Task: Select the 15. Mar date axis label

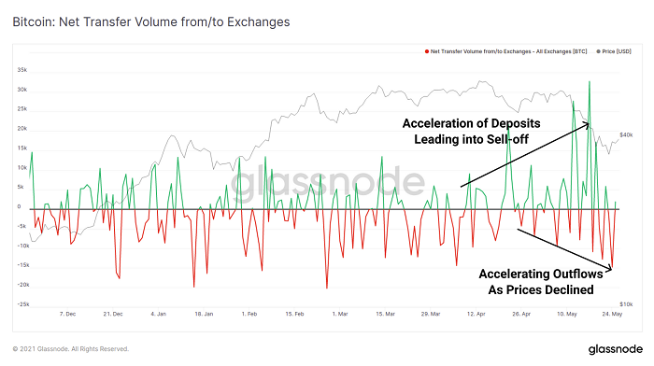Action: pyautogui.click(x=385, y=314)
